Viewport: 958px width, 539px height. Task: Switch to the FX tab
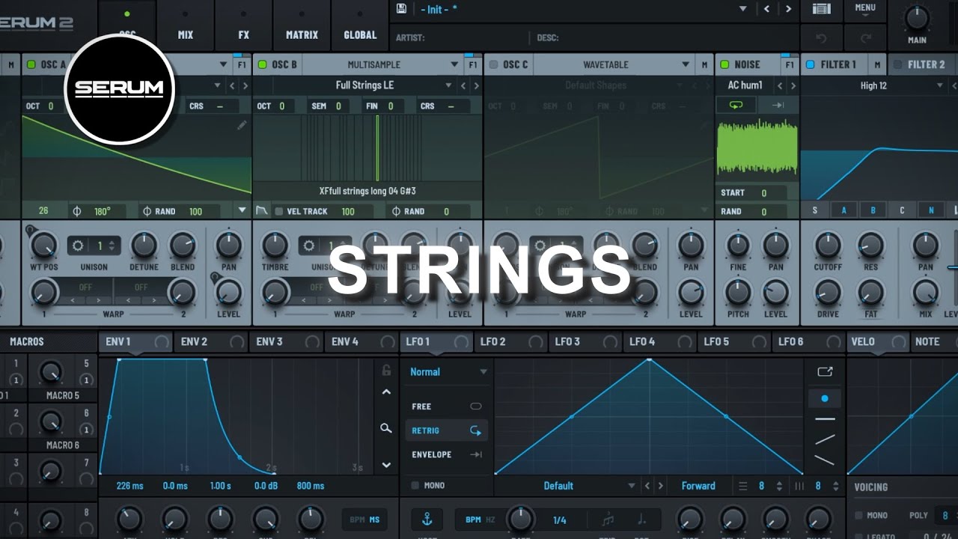click(x=244, y=25)
